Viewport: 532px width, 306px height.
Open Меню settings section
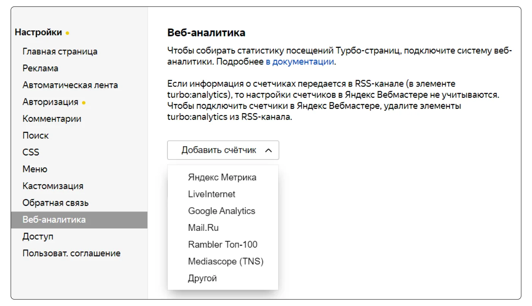pos(35,169)
